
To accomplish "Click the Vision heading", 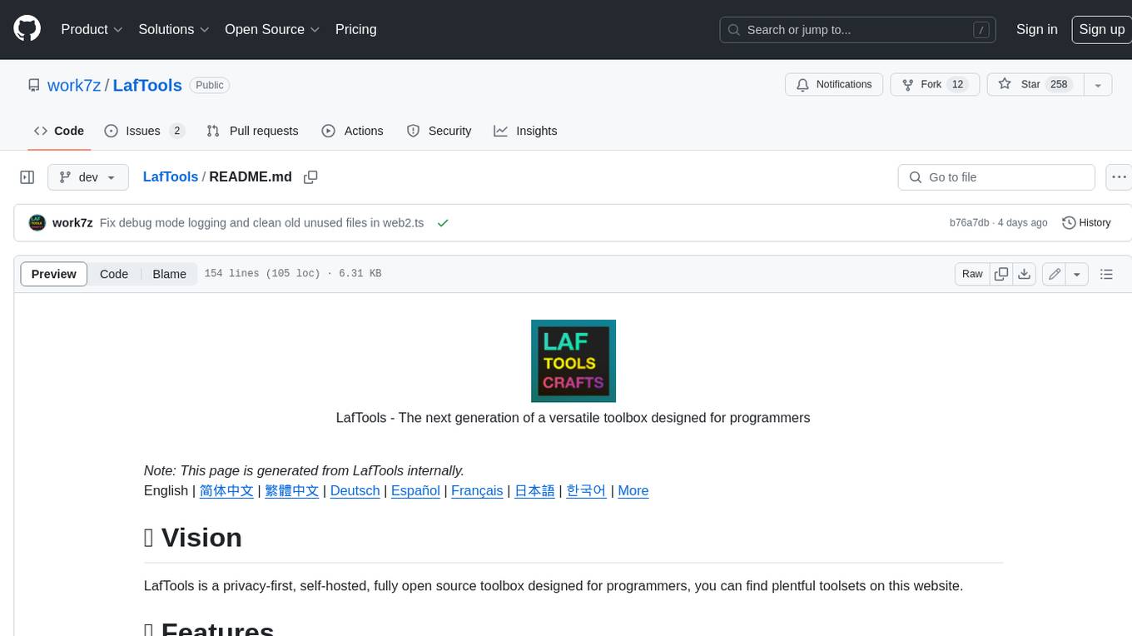I will point(193,538).
